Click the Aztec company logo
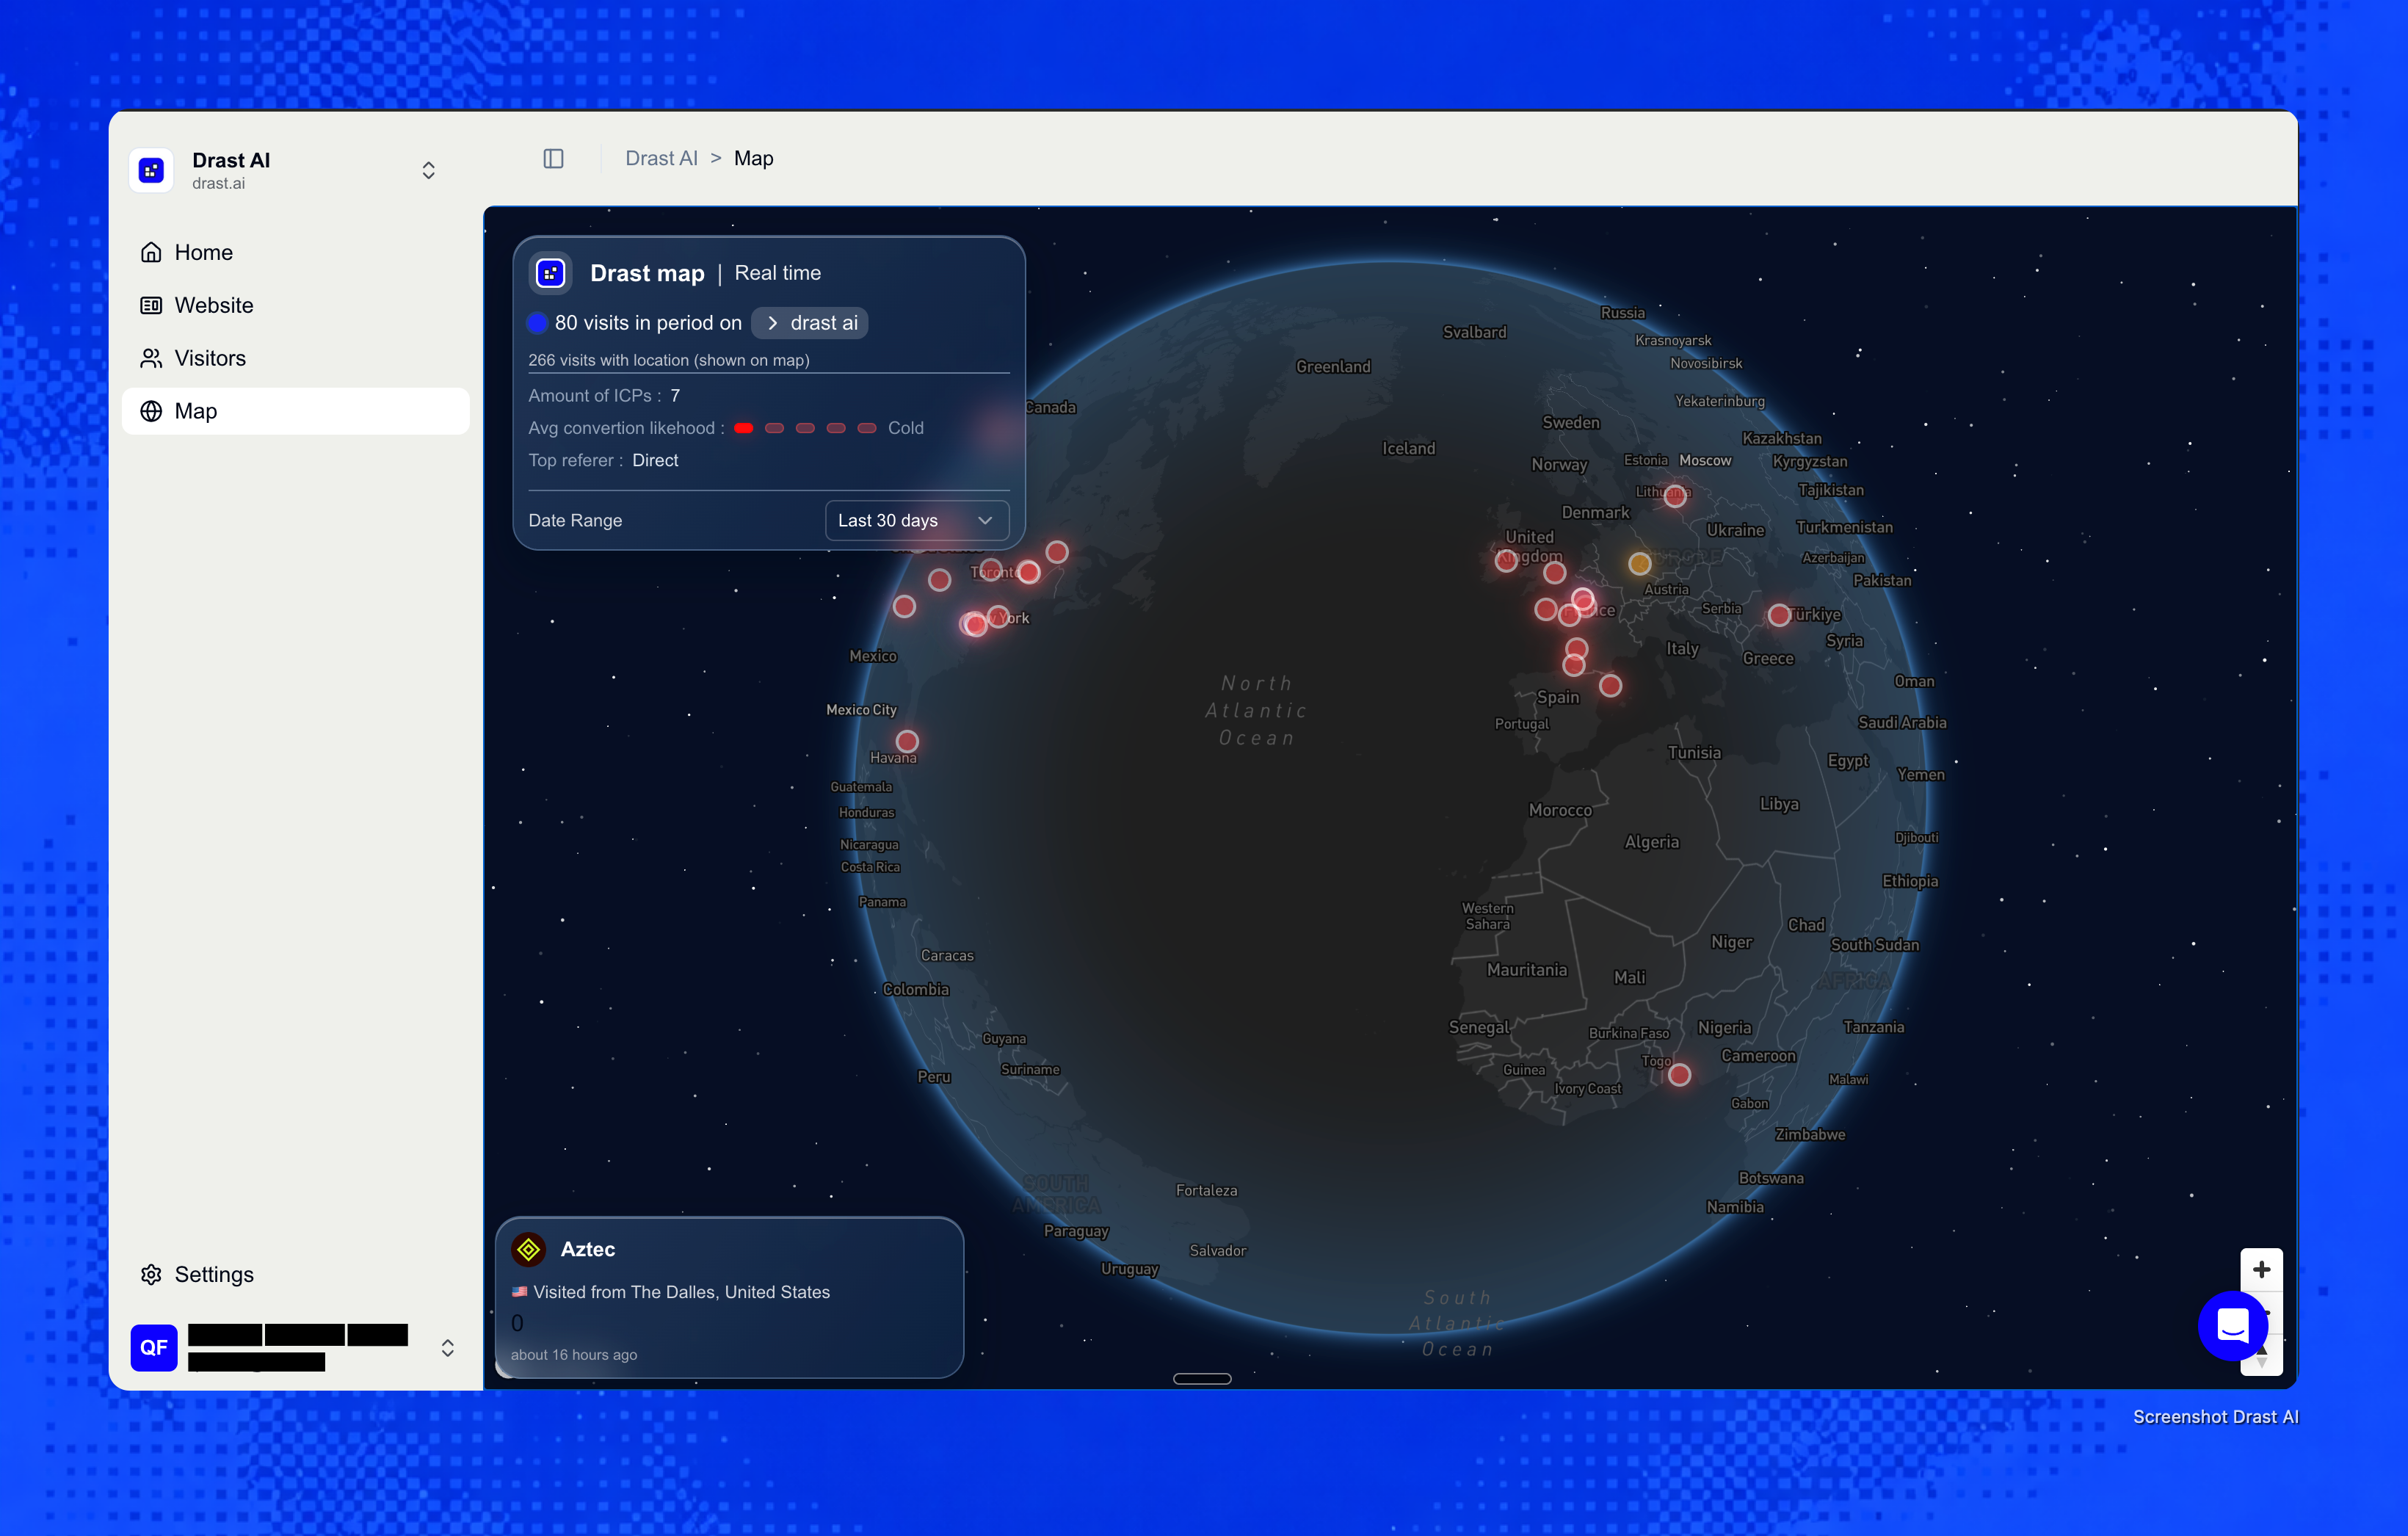 [x=528, y=1248]
